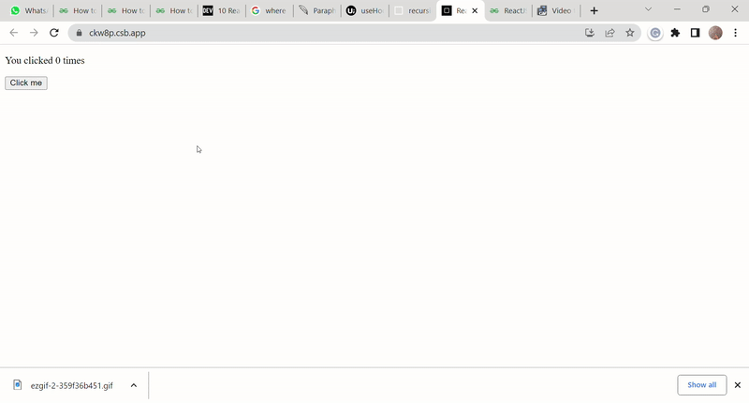Switch to the second "How to" tab
The height and width of the screenshot is (403, 749).
click(126, 10)
